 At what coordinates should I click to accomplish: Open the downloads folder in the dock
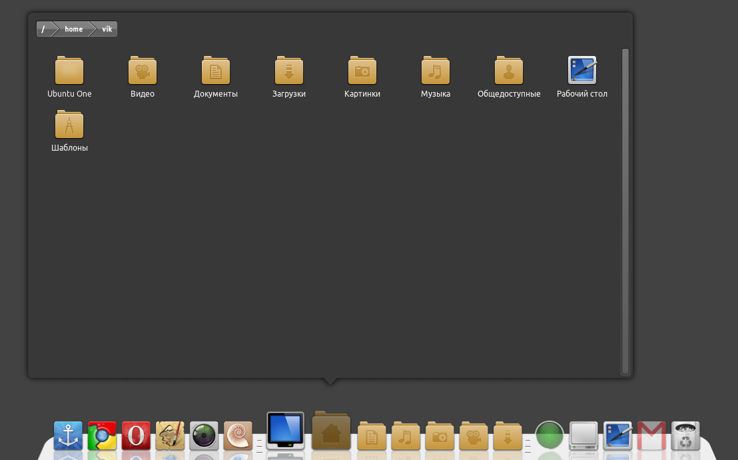tap(508, 435)
